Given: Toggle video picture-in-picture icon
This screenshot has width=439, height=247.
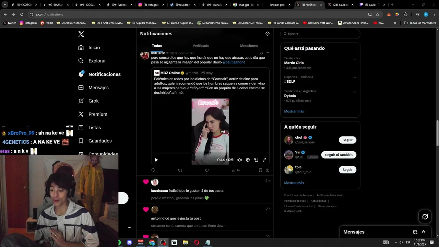Looking at the screenshot, I should 256,160.
